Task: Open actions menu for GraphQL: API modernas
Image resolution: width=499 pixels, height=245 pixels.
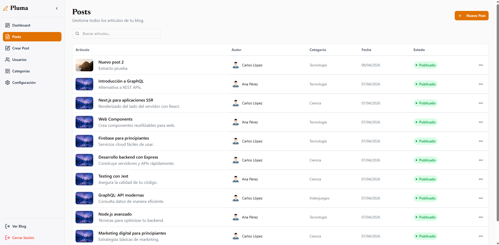Action: coord(481,198)
